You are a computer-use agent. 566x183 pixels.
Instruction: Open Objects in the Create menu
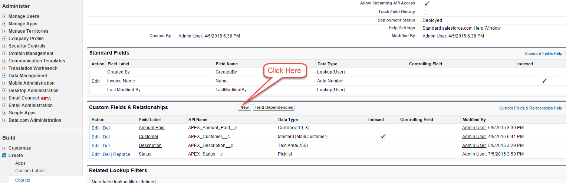coord(23,180)
